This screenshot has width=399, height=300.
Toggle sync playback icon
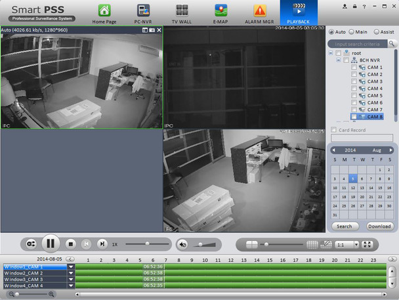pos(31,244)
